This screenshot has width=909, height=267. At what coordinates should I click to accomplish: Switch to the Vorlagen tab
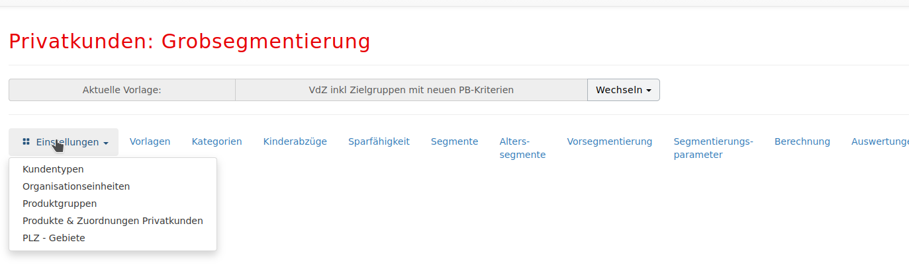[150, 141]
